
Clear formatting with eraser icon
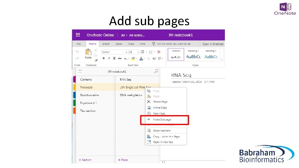(x=159, y=52)
